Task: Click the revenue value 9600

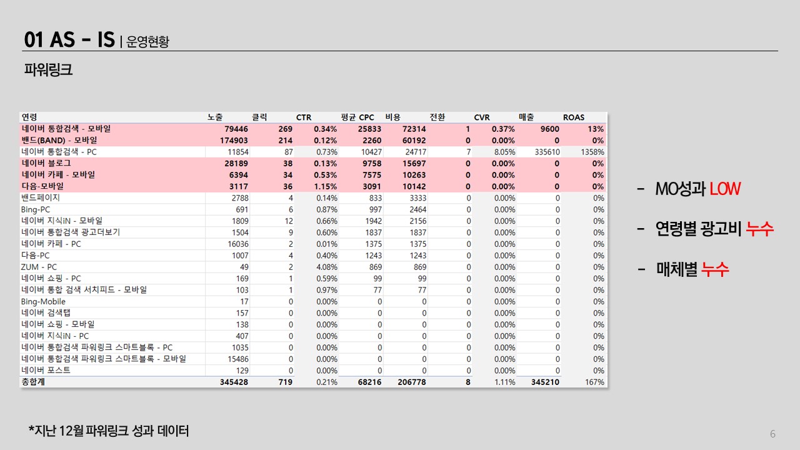Action: click(x=550, y=129)
